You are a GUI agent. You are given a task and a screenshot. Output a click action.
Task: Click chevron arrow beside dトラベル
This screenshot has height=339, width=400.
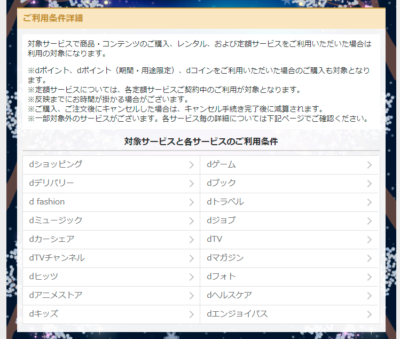pyautogui.click(x=370, y=202)
